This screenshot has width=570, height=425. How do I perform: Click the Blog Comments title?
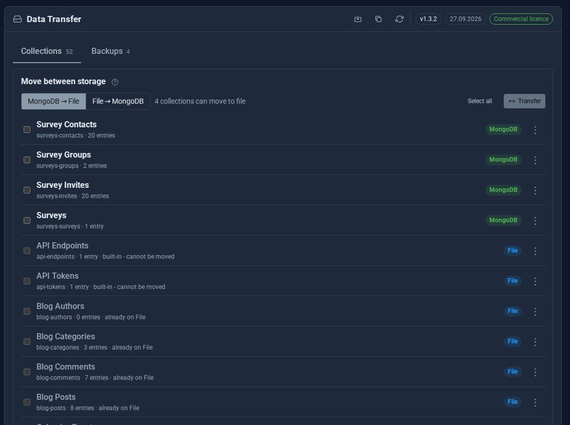tap(66, 366)
